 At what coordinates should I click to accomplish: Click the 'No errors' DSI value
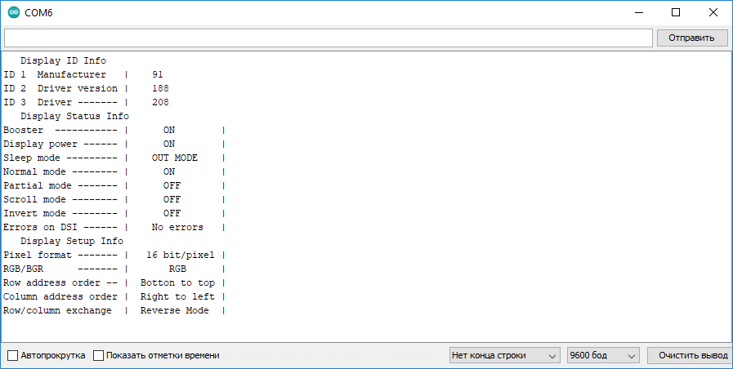[177, 228]
